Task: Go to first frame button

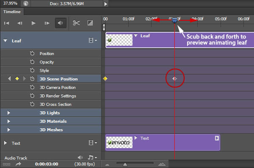Action: (6, 23)
